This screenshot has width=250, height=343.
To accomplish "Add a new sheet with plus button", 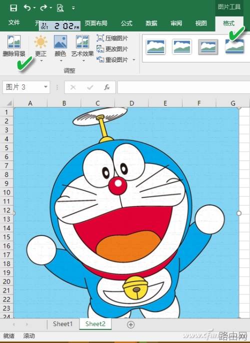I will 131,324.
